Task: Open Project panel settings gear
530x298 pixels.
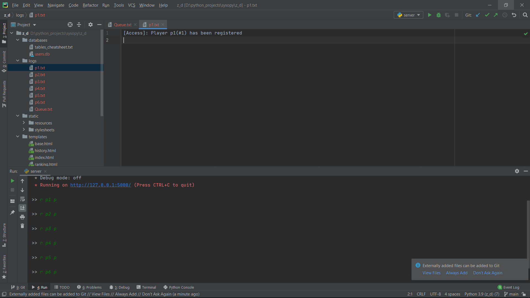Action: coord(90,25)
